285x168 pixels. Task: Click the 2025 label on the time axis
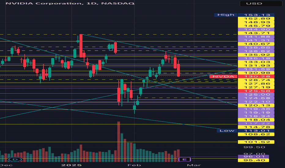point(72,165)
